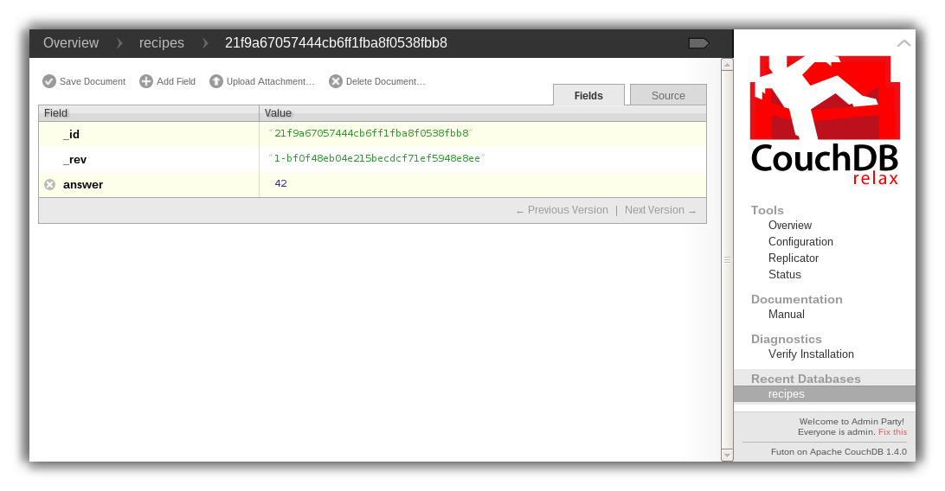This screenshot has width=945, height=491.
Task: Open Status in the sidebar
Action: coord(784,274)
